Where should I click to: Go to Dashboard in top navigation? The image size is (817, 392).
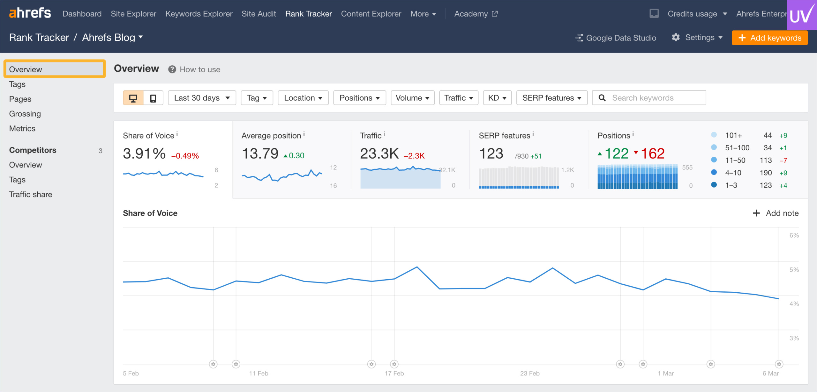pyautogui.click(x=82, y=14)
